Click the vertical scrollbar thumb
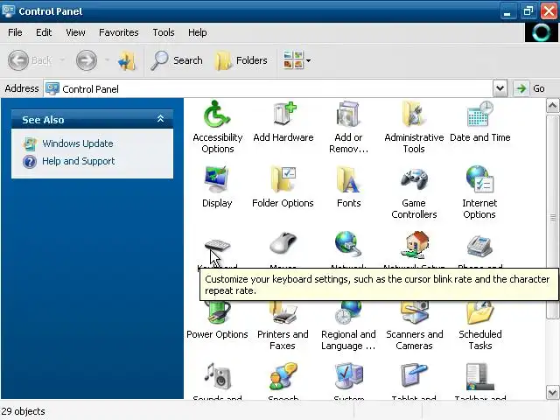This screenshot has height=420, width=560. tap(552, 216)
